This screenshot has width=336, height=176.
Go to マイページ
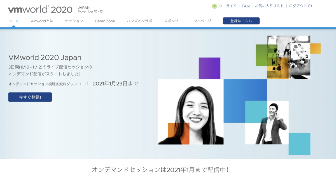click(x=202, y=21)
